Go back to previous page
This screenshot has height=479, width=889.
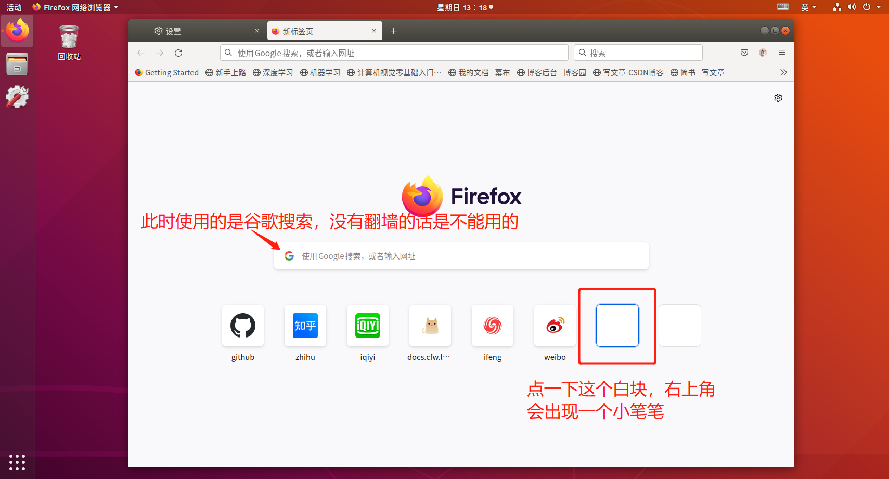(141, 53)
